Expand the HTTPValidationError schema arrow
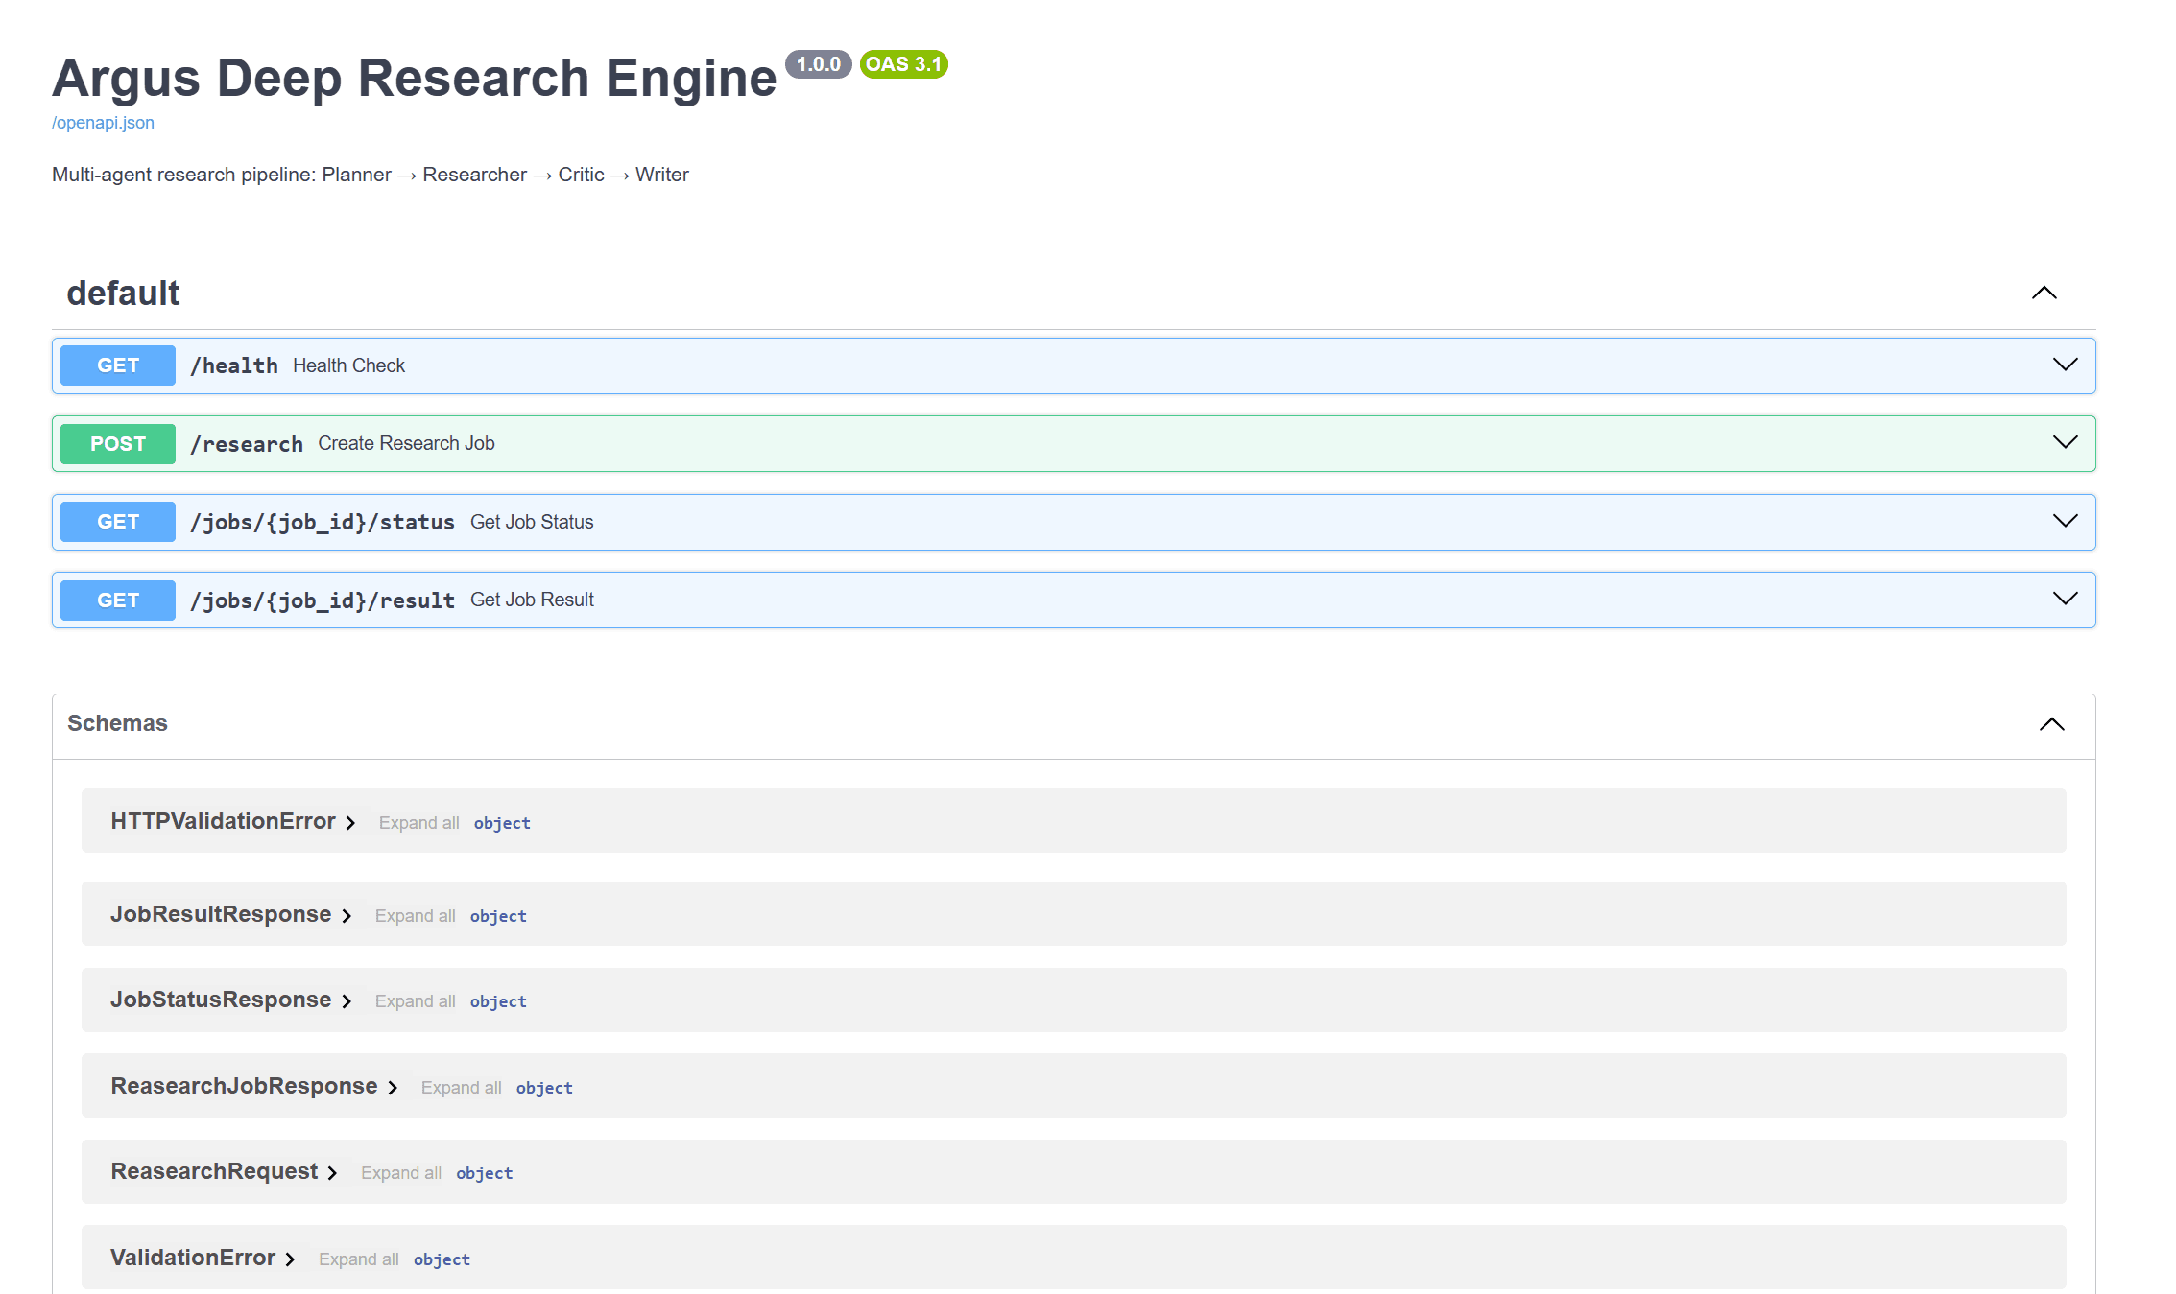Viewport: 2176px width, 1294px height. [351, 822]
